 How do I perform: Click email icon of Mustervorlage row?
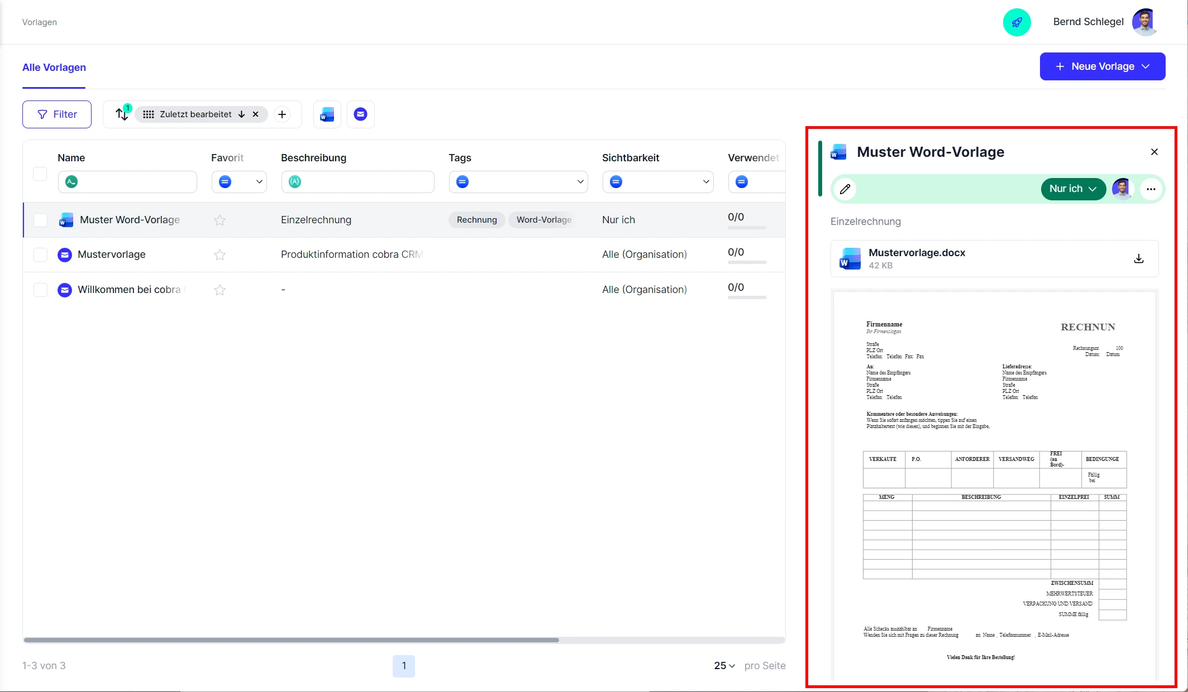tap(65, 255)
